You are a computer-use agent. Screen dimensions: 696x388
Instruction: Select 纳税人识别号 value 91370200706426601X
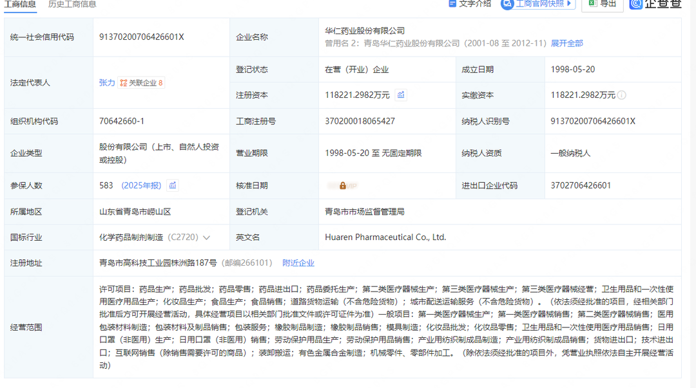(593, 121)
